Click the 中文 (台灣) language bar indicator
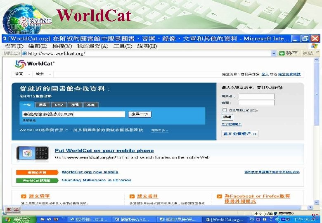Image resolution: width=322 pixels, height=223 pixels. [x=264, y=214]
